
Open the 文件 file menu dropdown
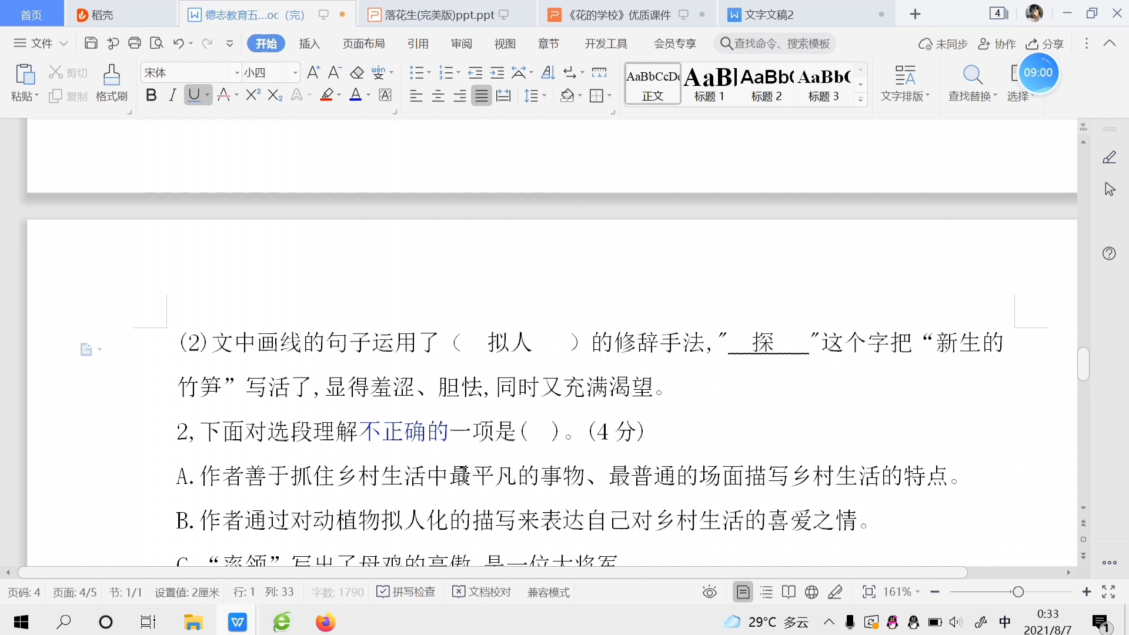[41, 43]
